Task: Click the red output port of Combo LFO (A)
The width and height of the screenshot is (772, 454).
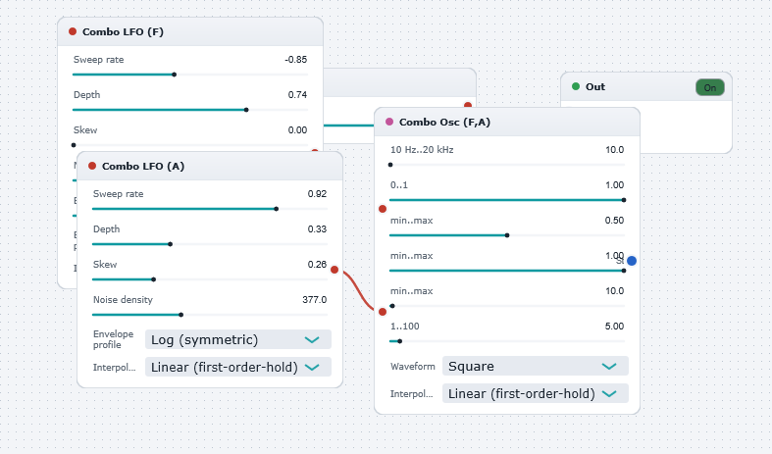Action: tap(335, 270)
